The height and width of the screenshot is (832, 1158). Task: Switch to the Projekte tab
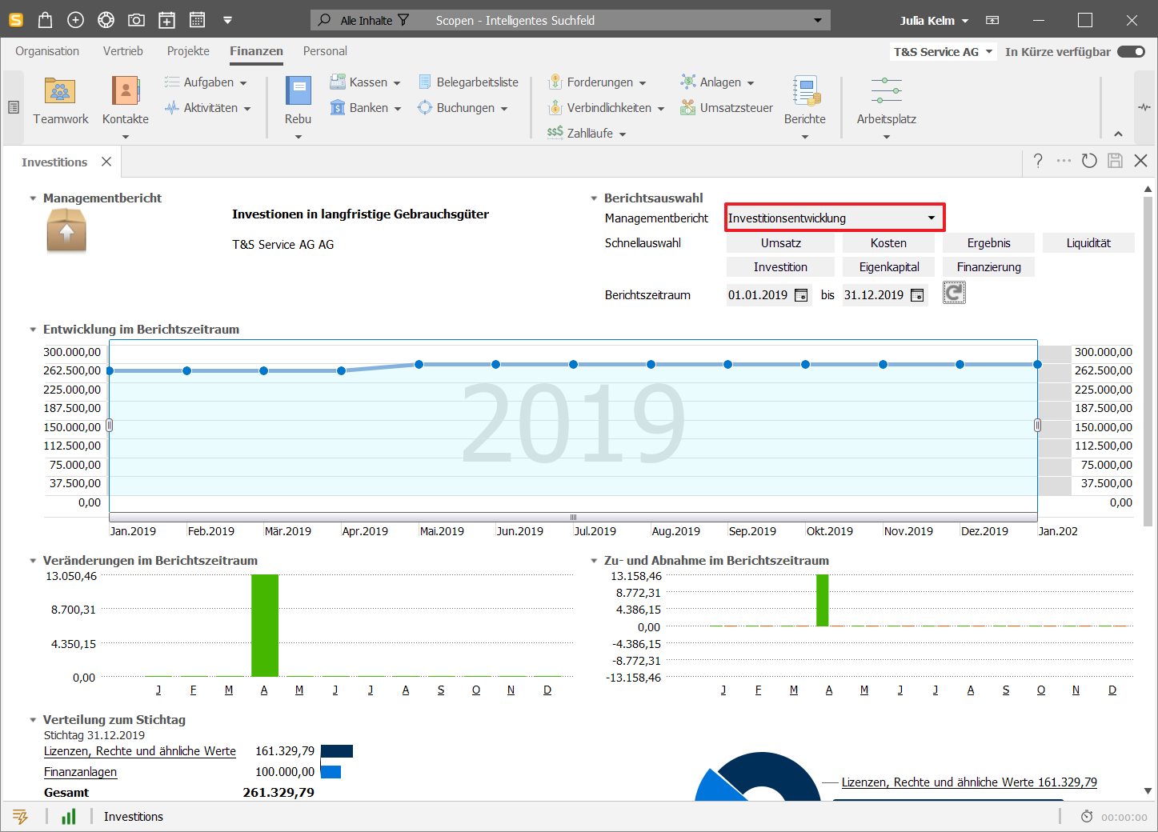pyautogui.click(x=188, y=51)
